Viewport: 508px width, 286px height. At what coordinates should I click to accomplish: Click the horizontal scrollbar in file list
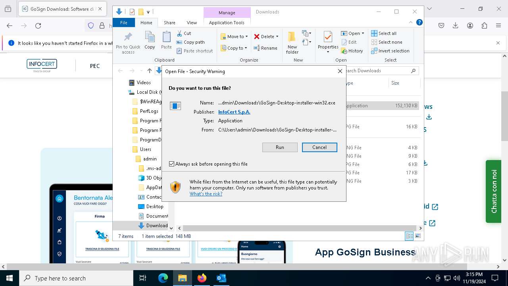300,228
